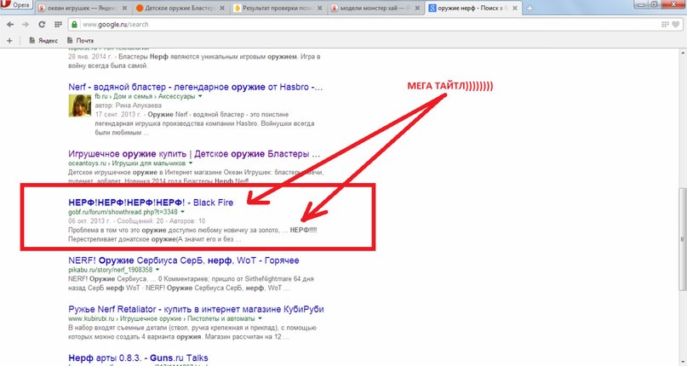Close the 'Результат проверки' tab
Screen dimensions: 687x366
320,9
